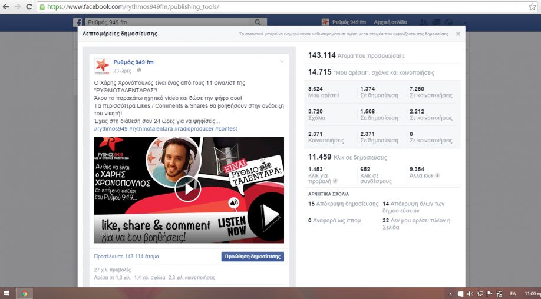Reload the Facebook page

[29, 6]
